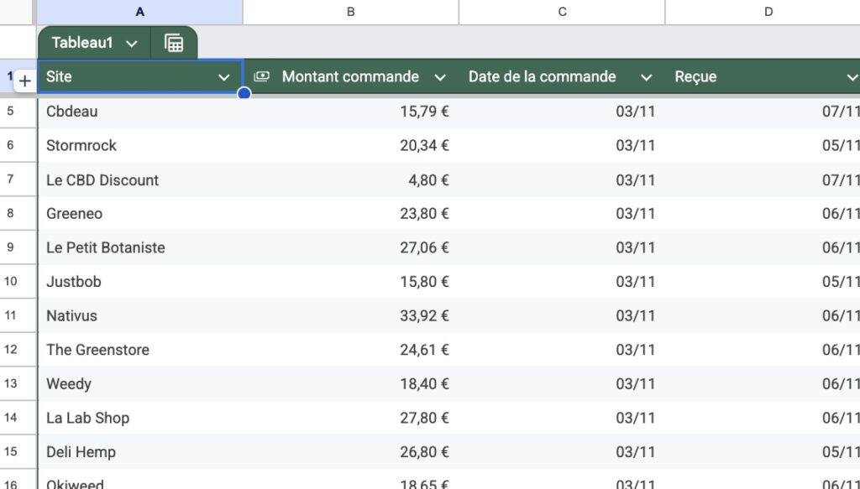The height and width of the screenshot is (489, 860).
Task: Click the blue selection handle under Site header
Action: pos(244,93)
